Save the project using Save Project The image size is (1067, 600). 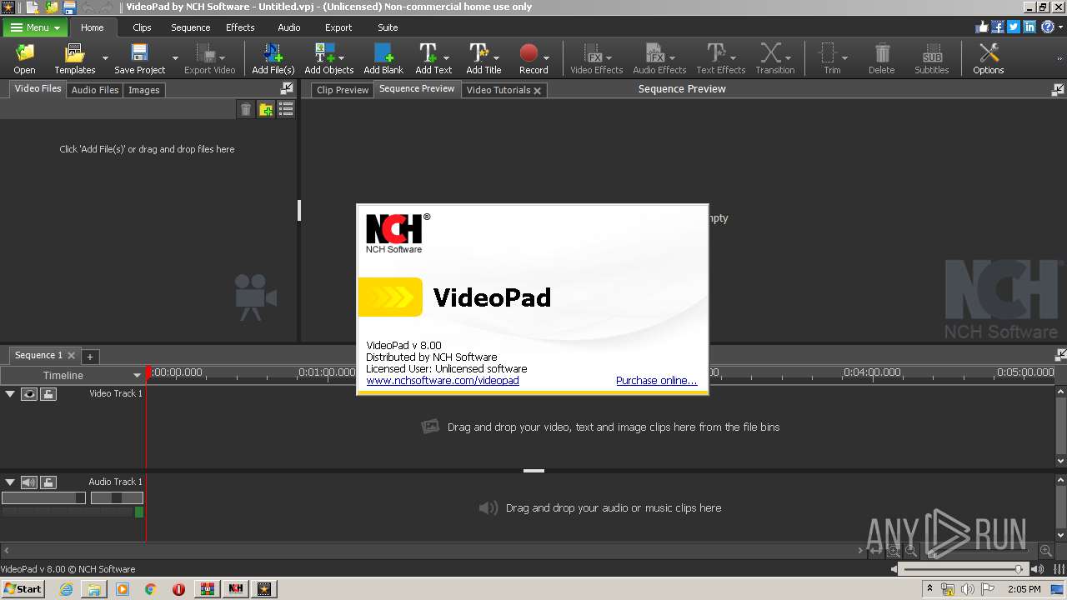coord(139,58)
